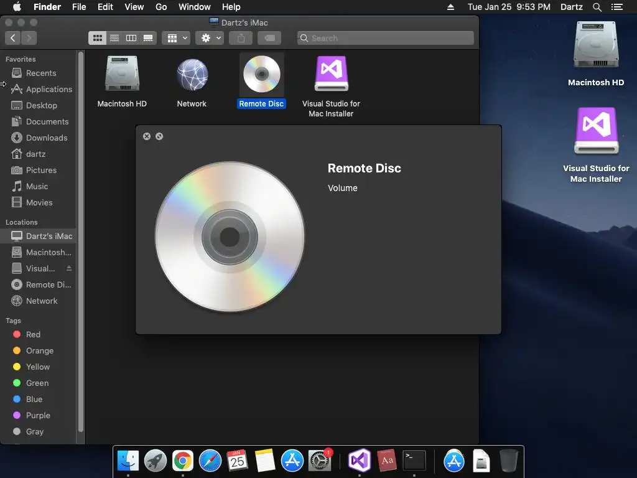The image size is (637, 478).
Task: Click the large disc image in Quick Look
Action: pyautogui.click(x=230, y=237)
